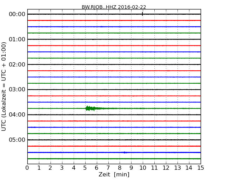
Task: Click the x-axis tick label 5
Action: (85, 168)
